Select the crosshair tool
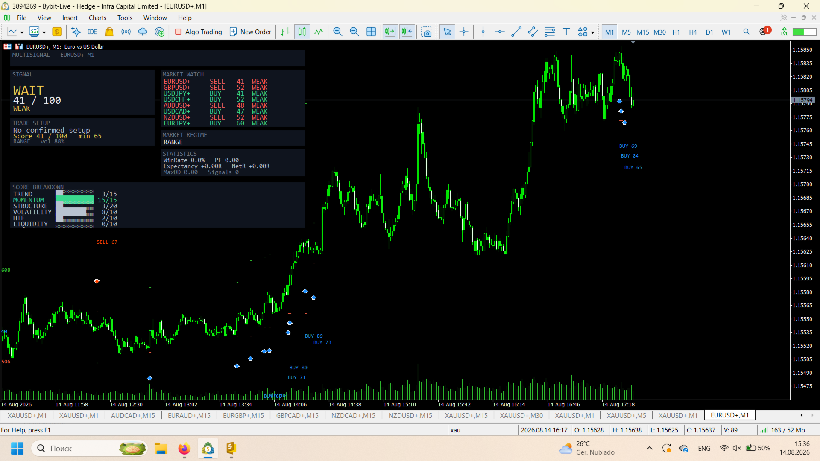The height and width of the screenshot is (461, 820). pyautogui.click(x=464, y=32)
